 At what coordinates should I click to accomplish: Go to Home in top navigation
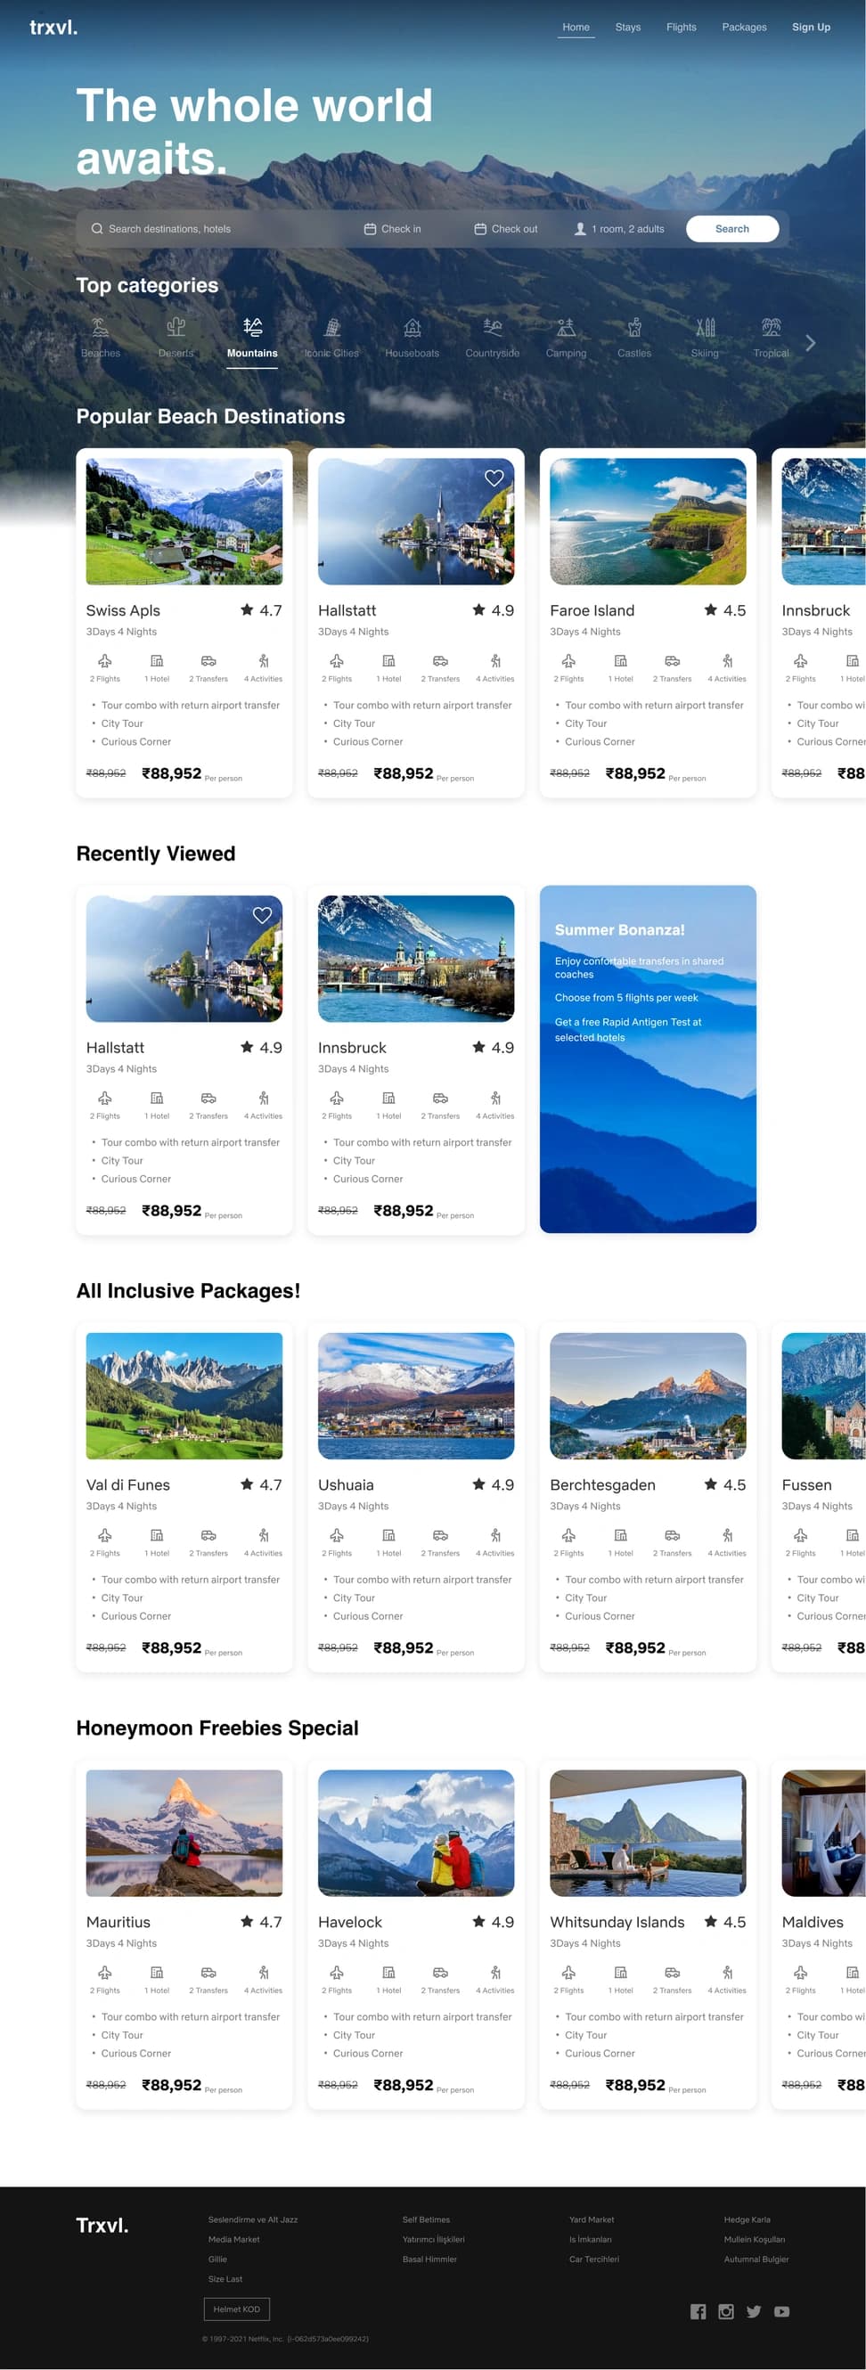576,28
